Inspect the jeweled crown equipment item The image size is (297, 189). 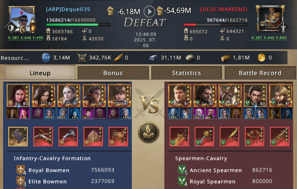93,137
